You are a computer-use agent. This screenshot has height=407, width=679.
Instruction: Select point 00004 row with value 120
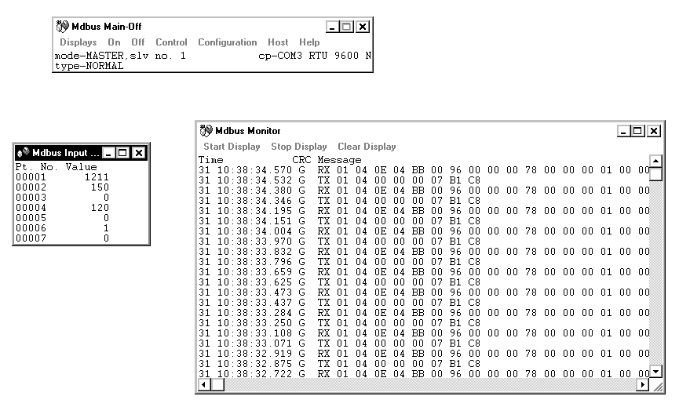click(62, 208)
